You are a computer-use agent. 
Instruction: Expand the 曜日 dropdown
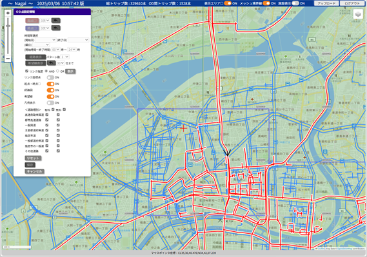tap(41, 44)
